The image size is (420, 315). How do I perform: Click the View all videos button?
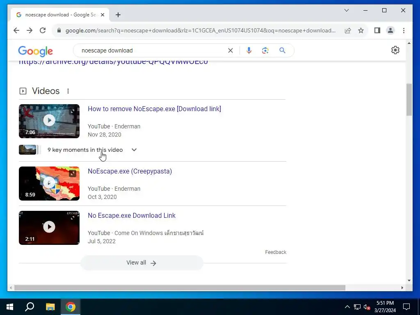click(x=142, y=263)
